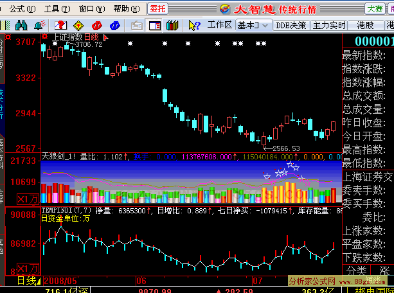Viewport: 394px width, 293px height.
Task: Click the 下跌家数 row label
Action: [364, 258]
